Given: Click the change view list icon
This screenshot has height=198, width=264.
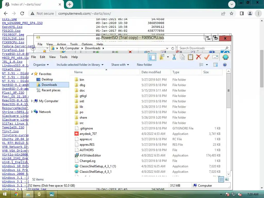Looking at the screenshot, I should point(201,65).
